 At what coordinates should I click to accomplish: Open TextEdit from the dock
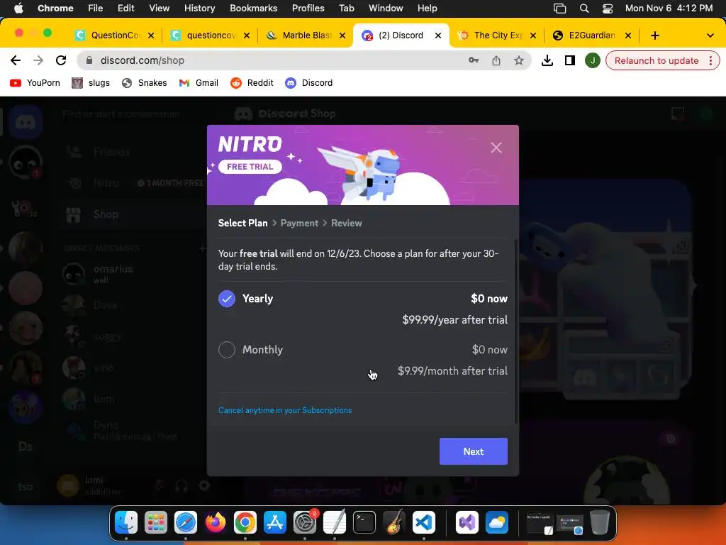[335, 523]
